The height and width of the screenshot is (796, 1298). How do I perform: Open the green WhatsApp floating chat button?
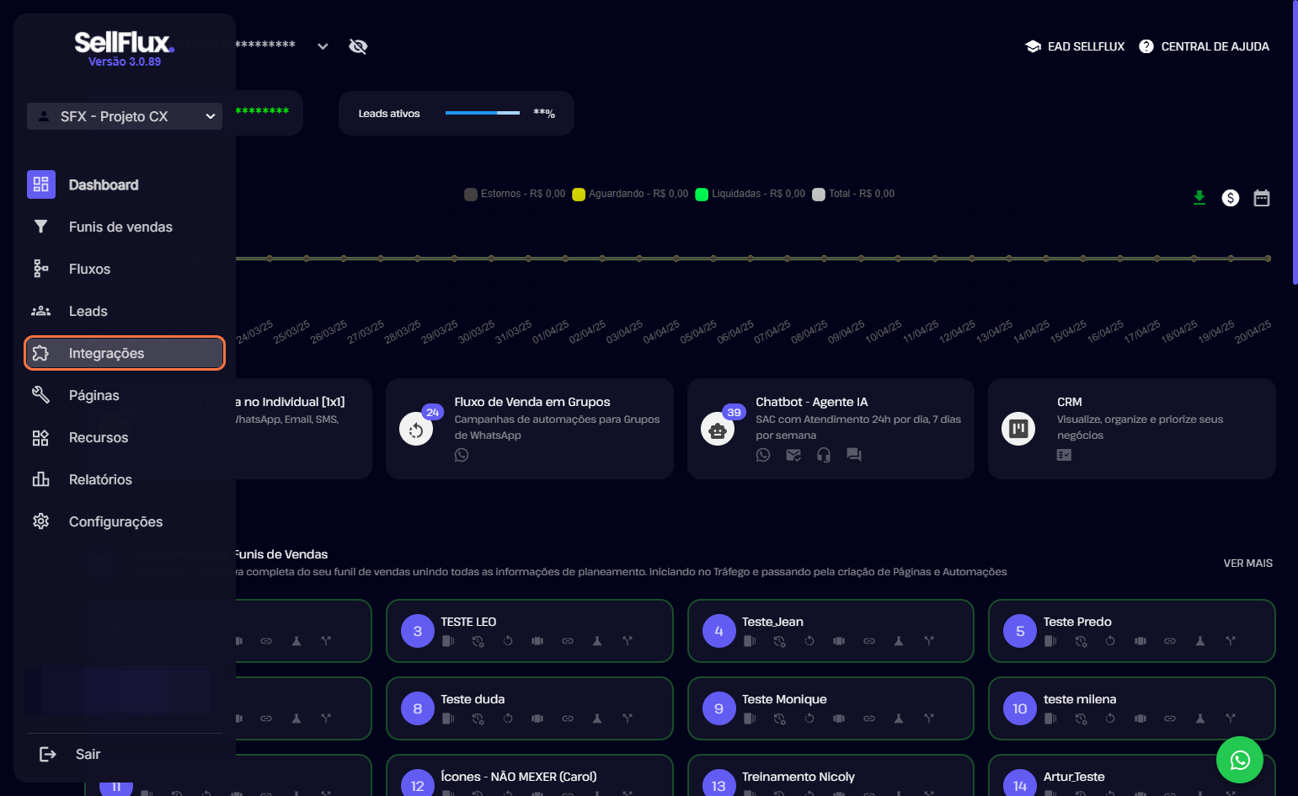click(1240, 760)
